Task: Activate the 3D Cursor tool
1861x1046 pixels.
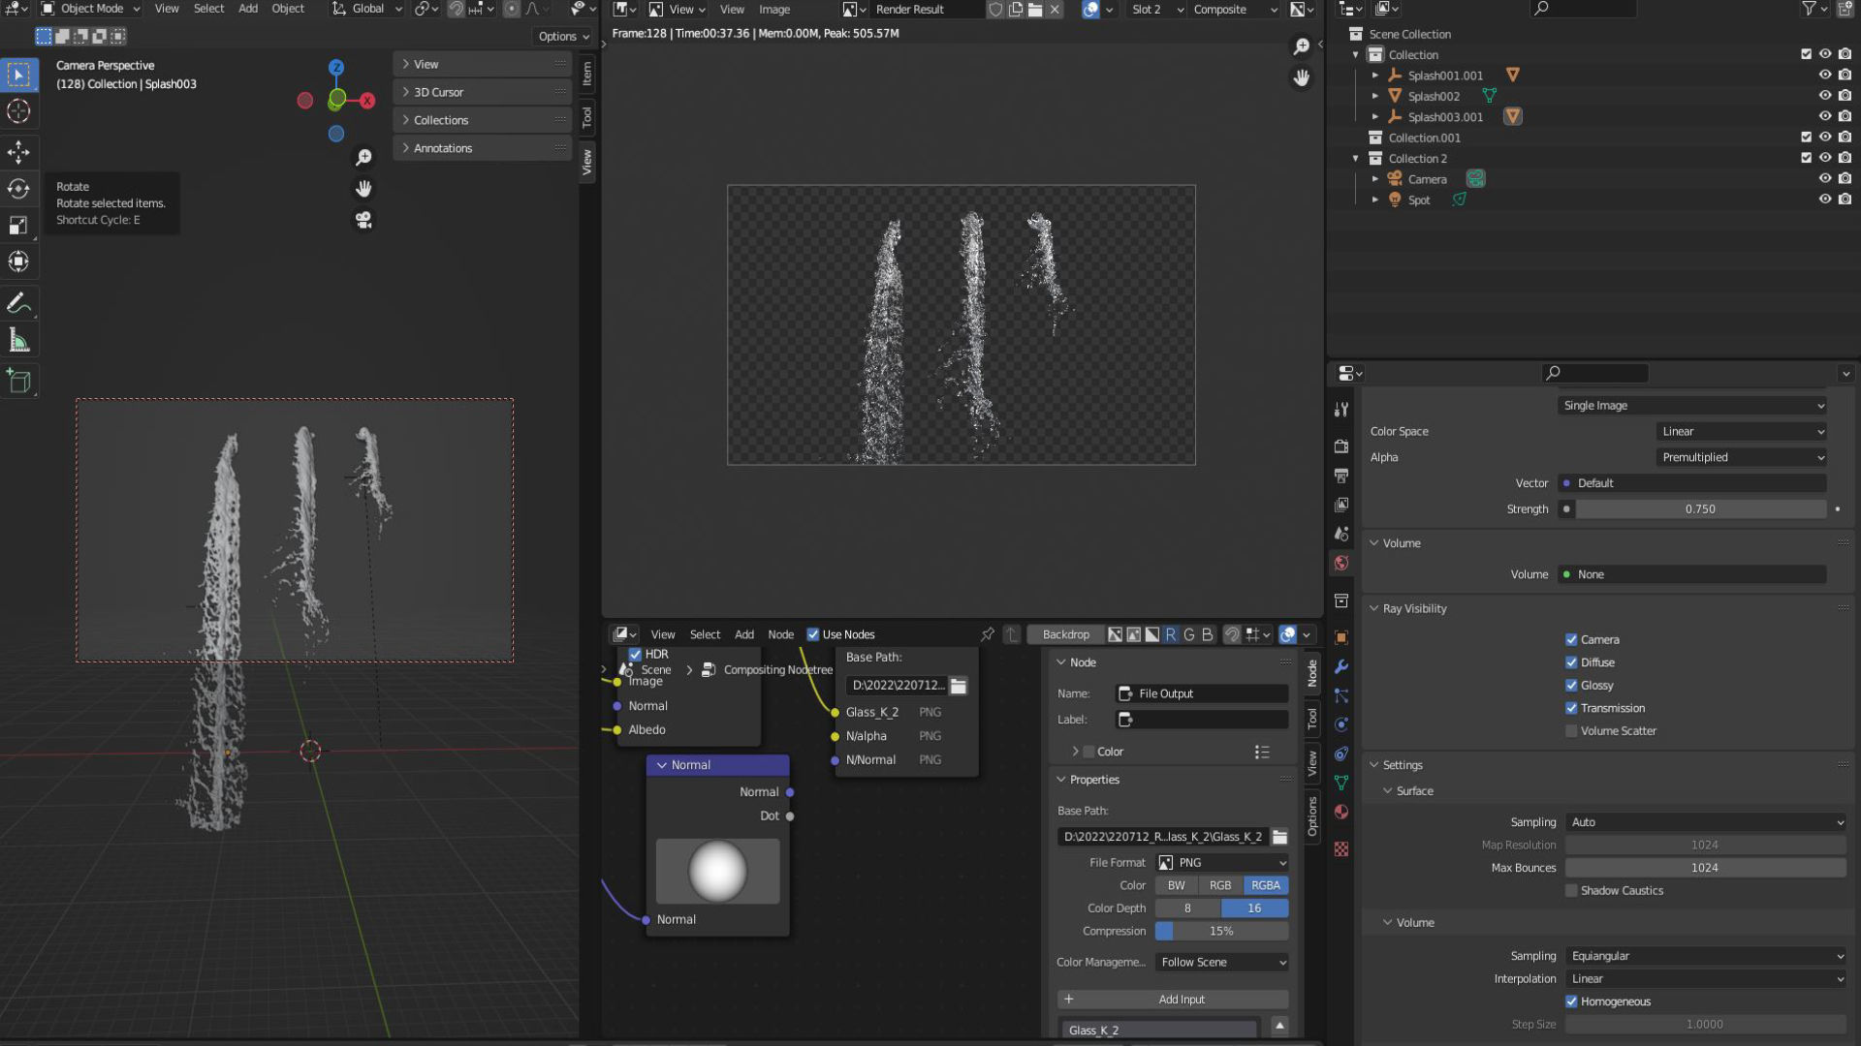Action: (x=18, y=111)
